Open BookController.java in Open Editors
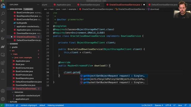The height and width of the screenshot is (107, 191). tap(25, 12)
